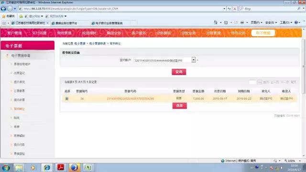Viewport: 306px width, 172px height.
Task: Click the 7,000.00 amount cell
Action: (198, 99)
